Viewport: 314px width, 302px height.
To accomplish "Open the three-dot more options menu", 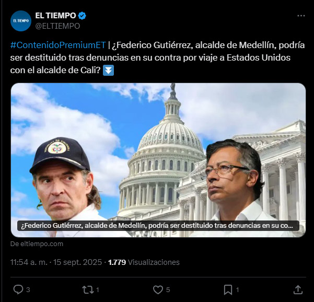I will (x=301, y=16).
